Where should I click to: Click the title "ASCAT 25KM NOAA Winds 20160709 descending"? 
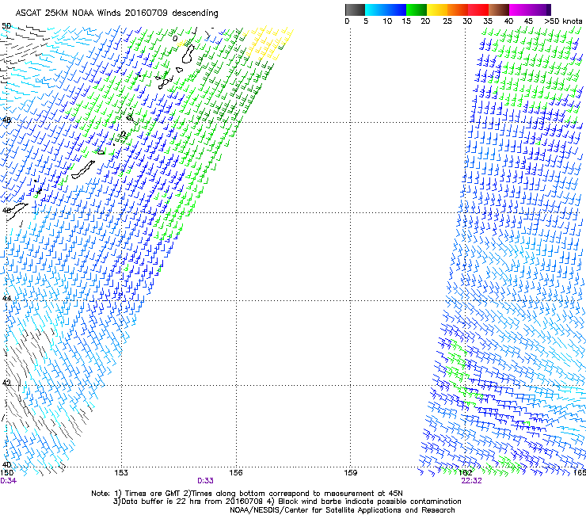[116, 13]
